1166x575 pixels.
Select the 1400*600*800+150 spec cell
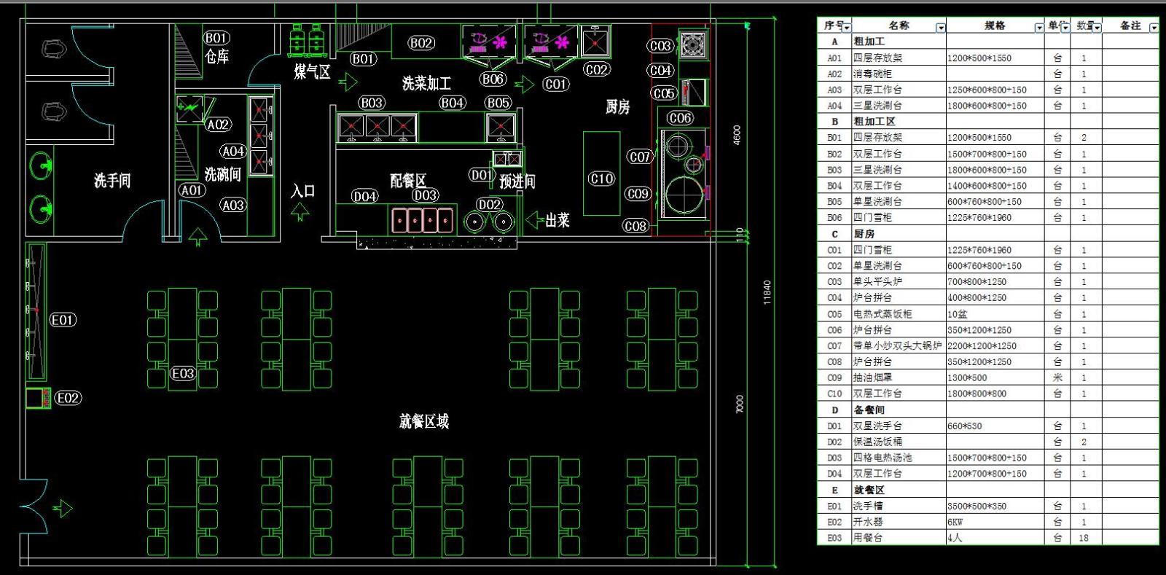[x=995, y=186]
